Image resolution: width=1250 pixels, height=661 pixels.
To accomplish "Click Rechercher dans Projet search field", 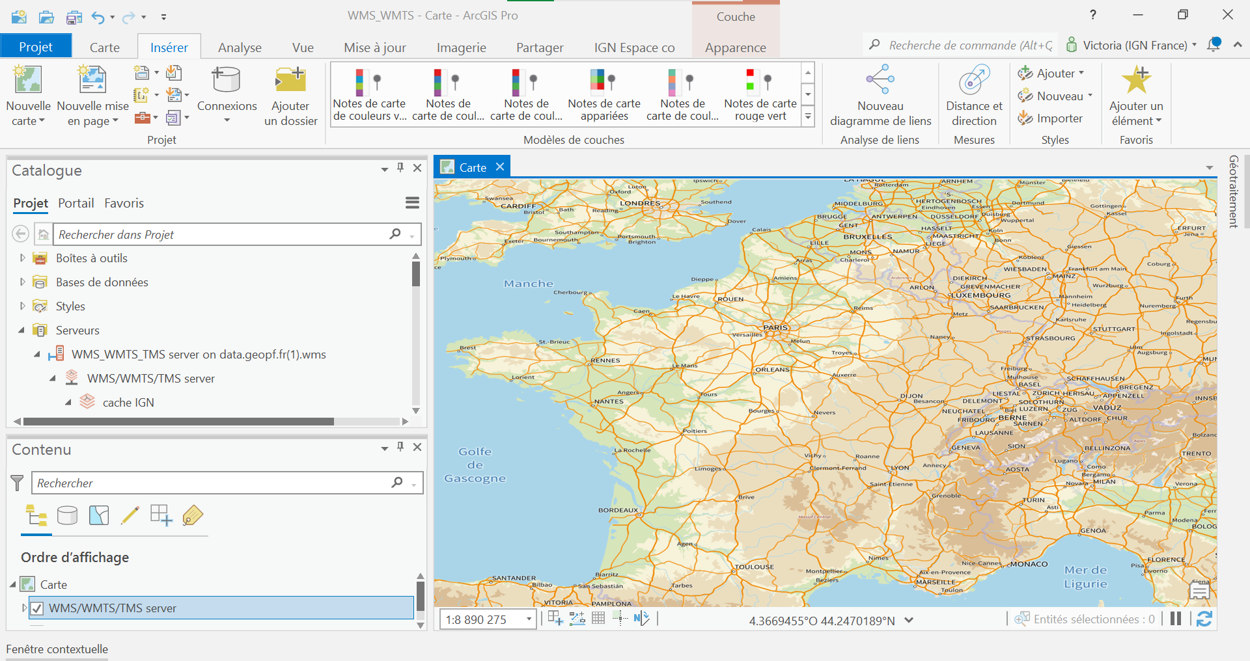I will pos(237,234).
